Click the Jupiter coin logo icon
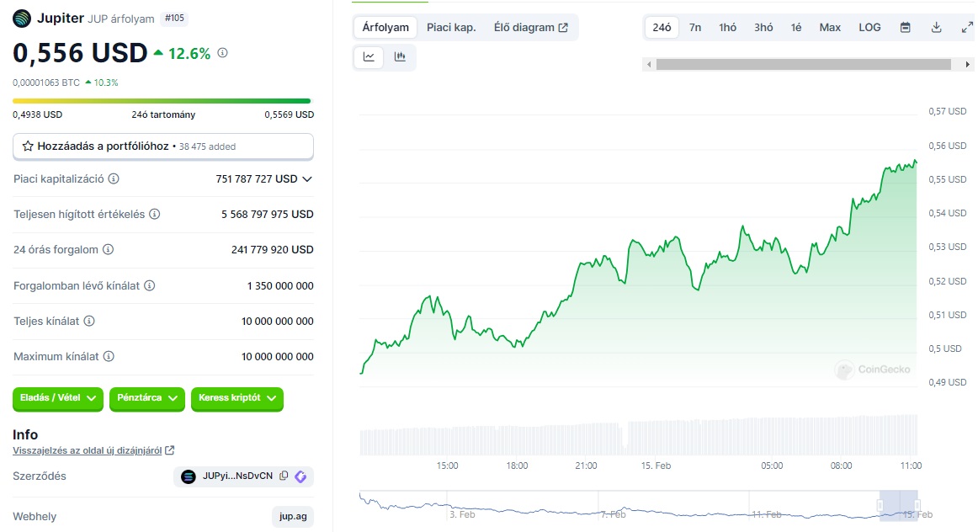Viewport: 978px width, 532px height. click(22, 19)
